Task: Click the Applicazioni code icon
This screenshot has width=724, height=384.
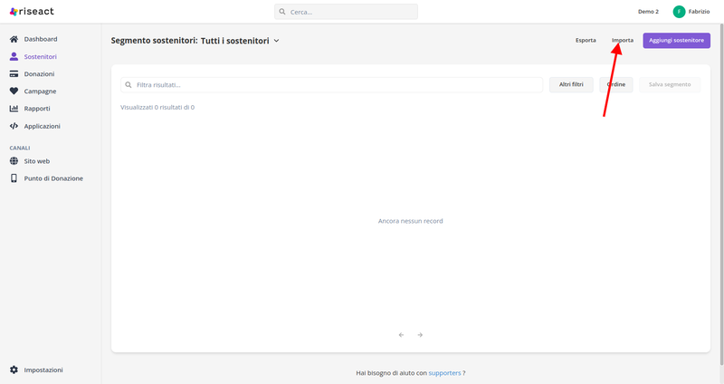Action: [x=14, y=126]
